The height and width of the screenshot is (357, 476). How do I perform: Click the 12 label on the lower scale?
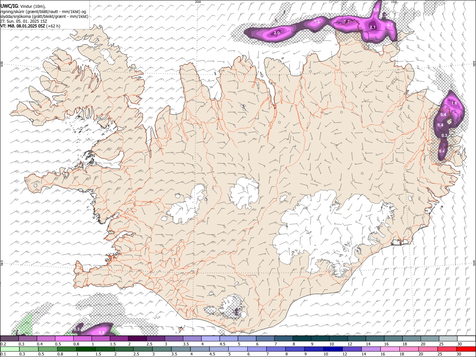[x=345, y=354]
